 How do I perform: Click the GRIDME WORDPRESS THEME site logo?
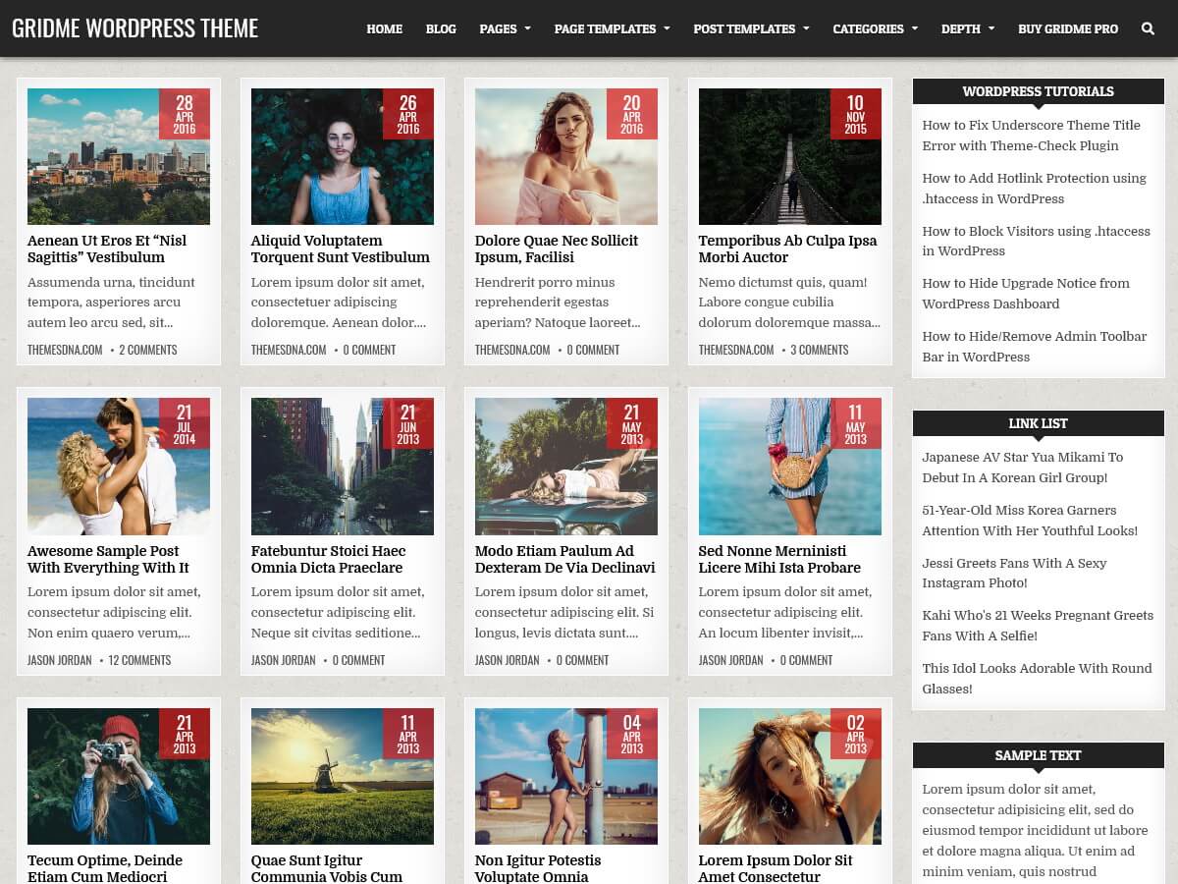134,28
